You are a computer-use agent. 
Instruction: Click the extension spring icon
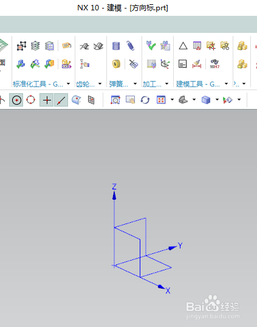click(x=131, y=46)
